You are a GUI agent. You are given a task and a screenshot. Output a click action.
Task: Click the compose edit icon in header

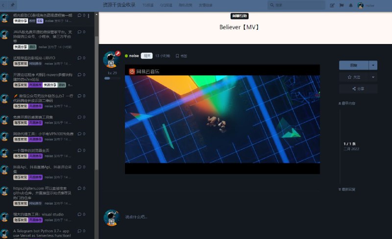click(x=332, y=5)
